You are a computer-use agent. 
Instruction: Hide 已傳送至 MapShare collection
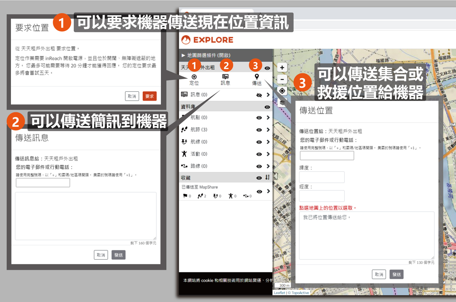(x=259, y=192)
